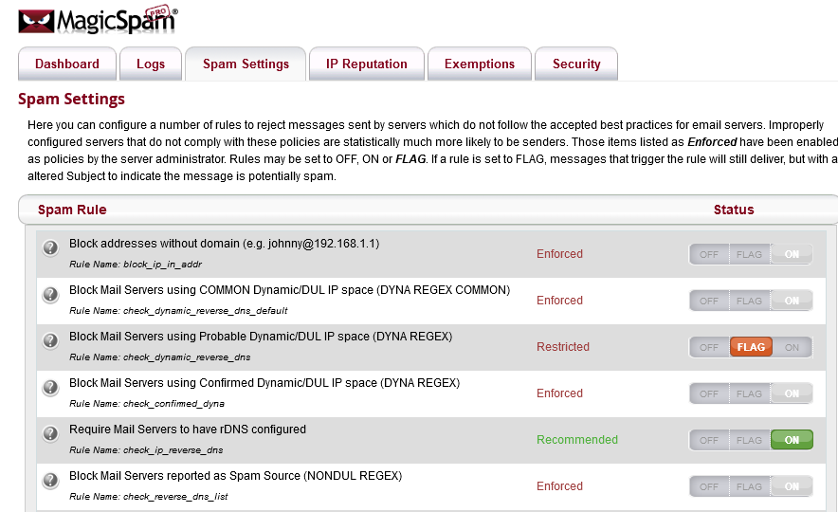
Task: Open help for Spam Source NONDUL rule
Action: coord(51,480)
